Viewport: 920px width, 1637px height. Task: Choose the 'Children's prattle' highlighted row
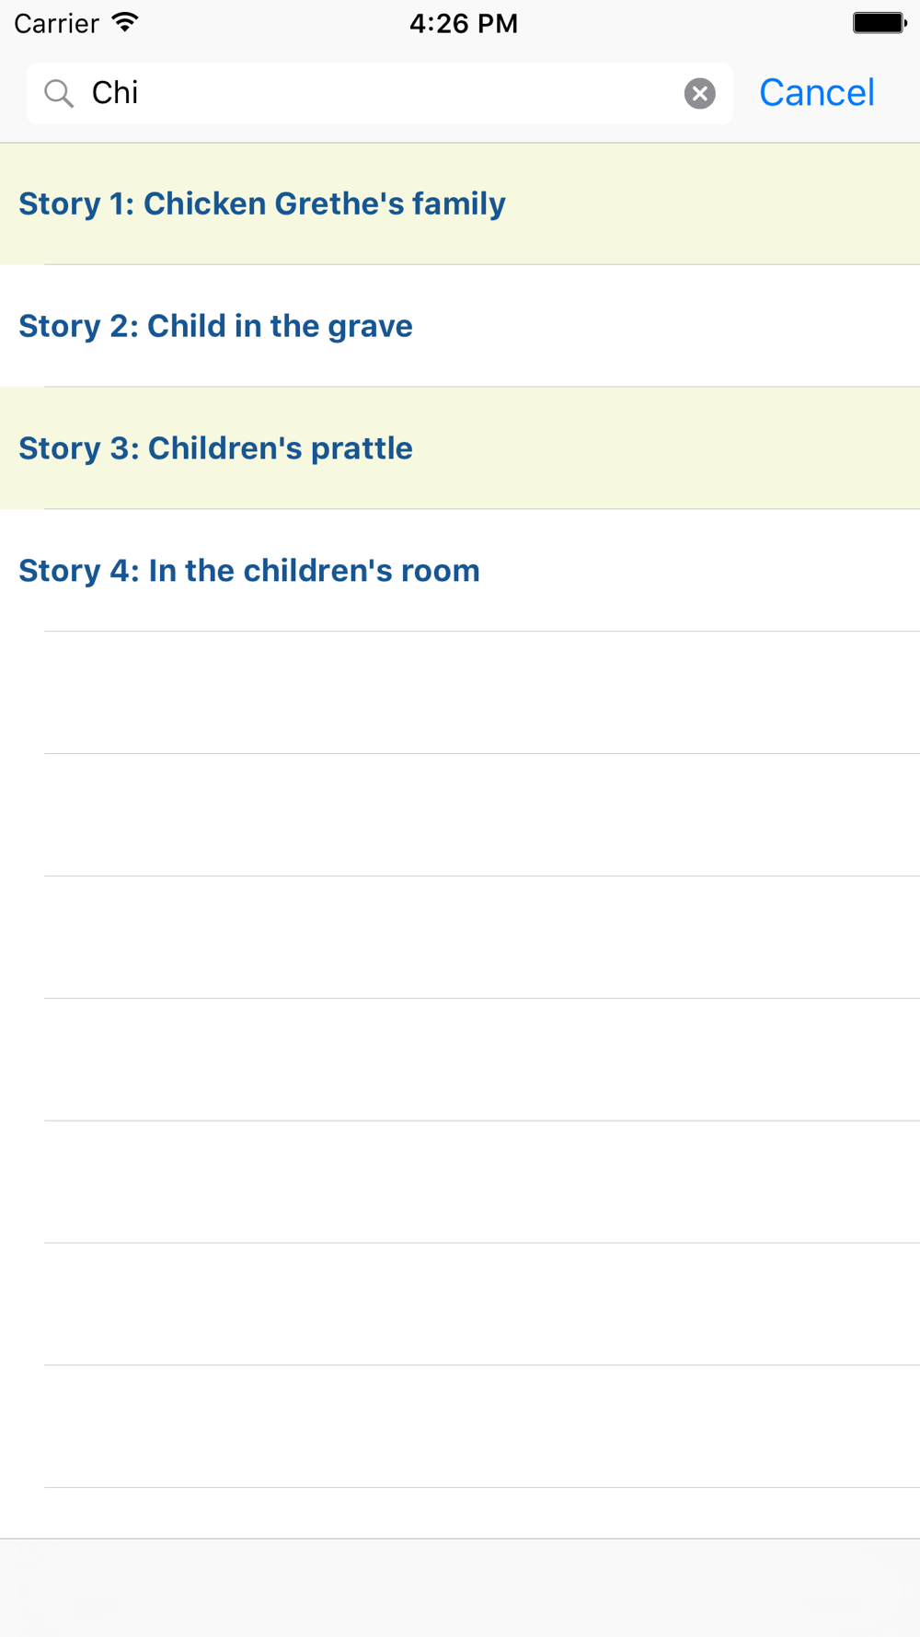coord(460,448)
